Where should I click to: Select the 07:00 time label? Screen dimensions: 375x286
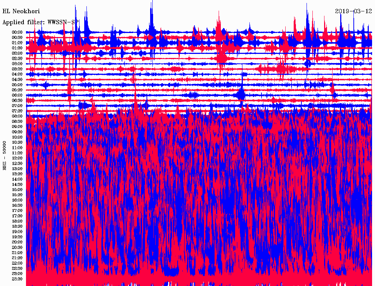point(17,106)
